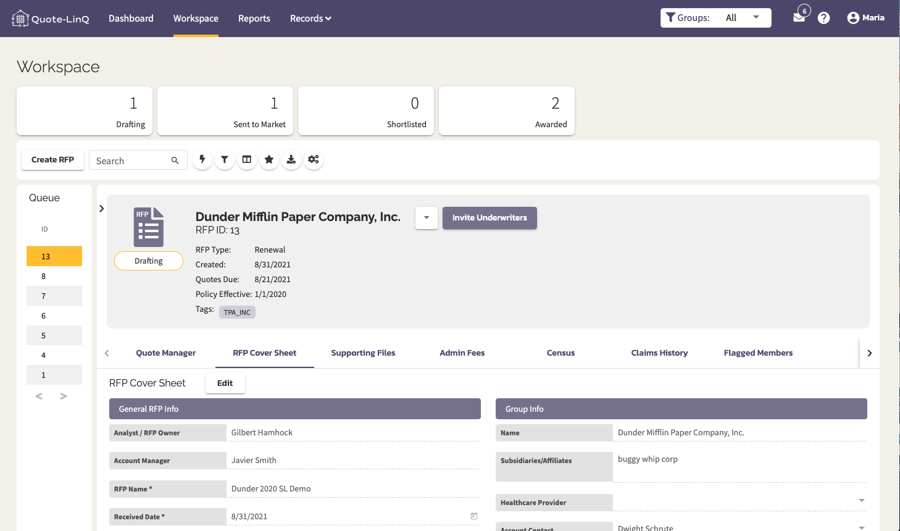
Task: Select queue row ID 13
Action: [54, 256]
